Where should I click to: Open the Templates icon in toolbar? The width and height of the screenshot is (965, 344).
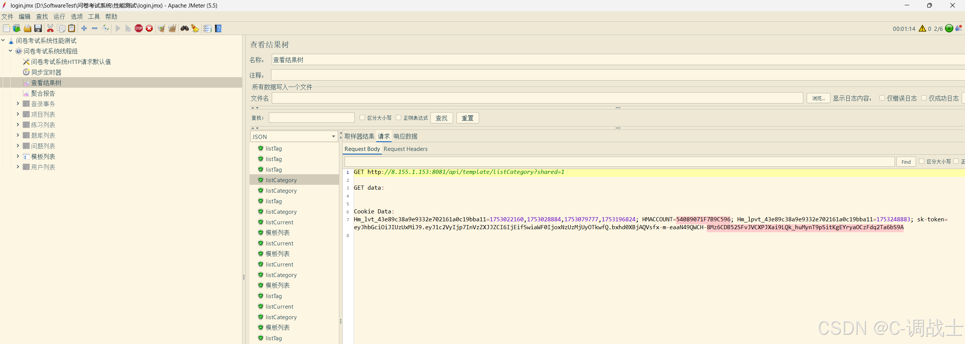17,28
